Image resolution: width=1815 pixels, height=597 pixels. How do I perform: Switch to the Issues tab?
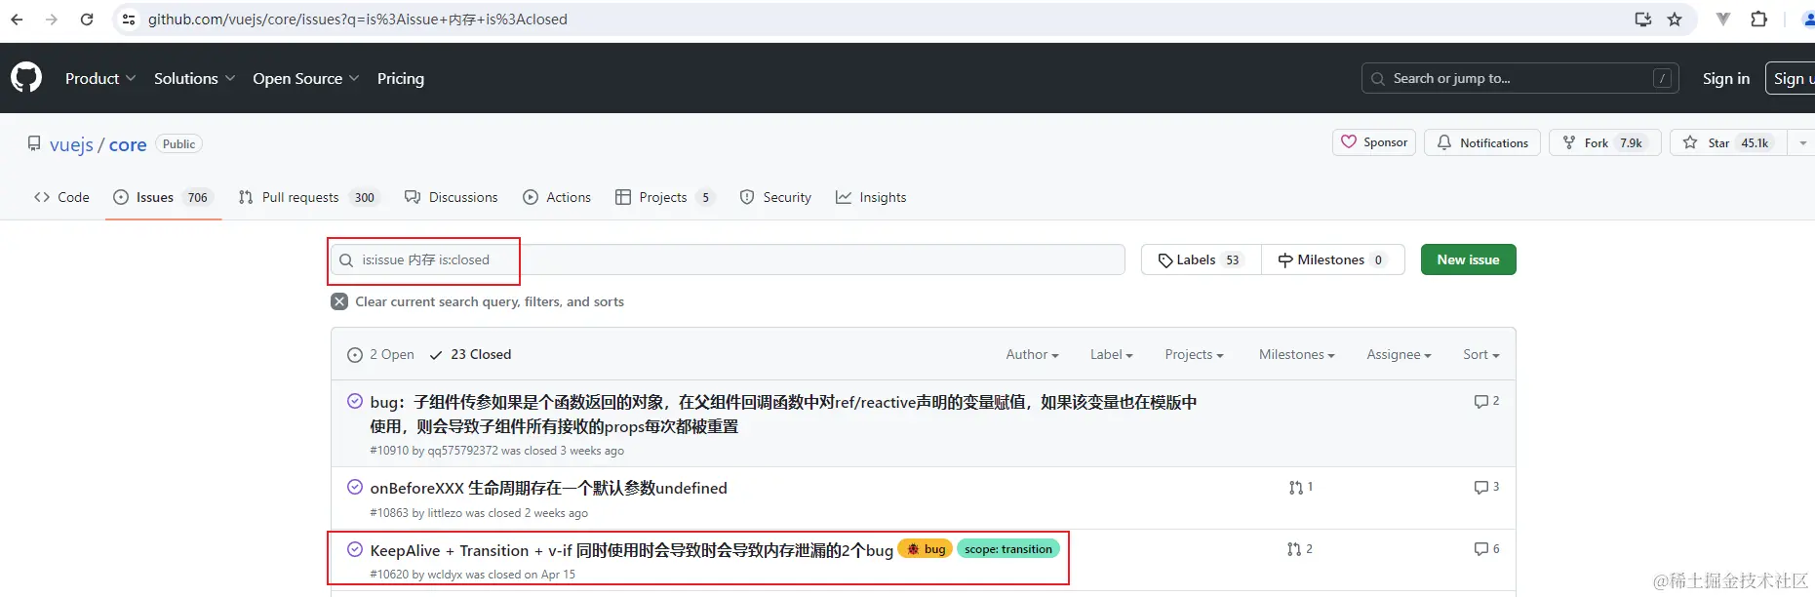pyautogui.click(x=163, y=197)
